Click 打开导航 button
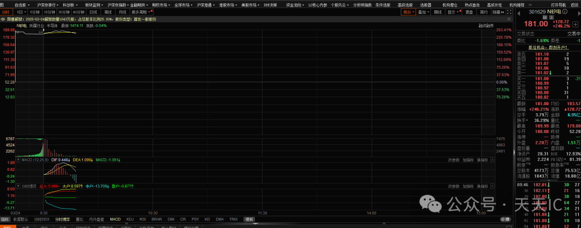Screen dimensions: 581x228 (x=558, y=5)
